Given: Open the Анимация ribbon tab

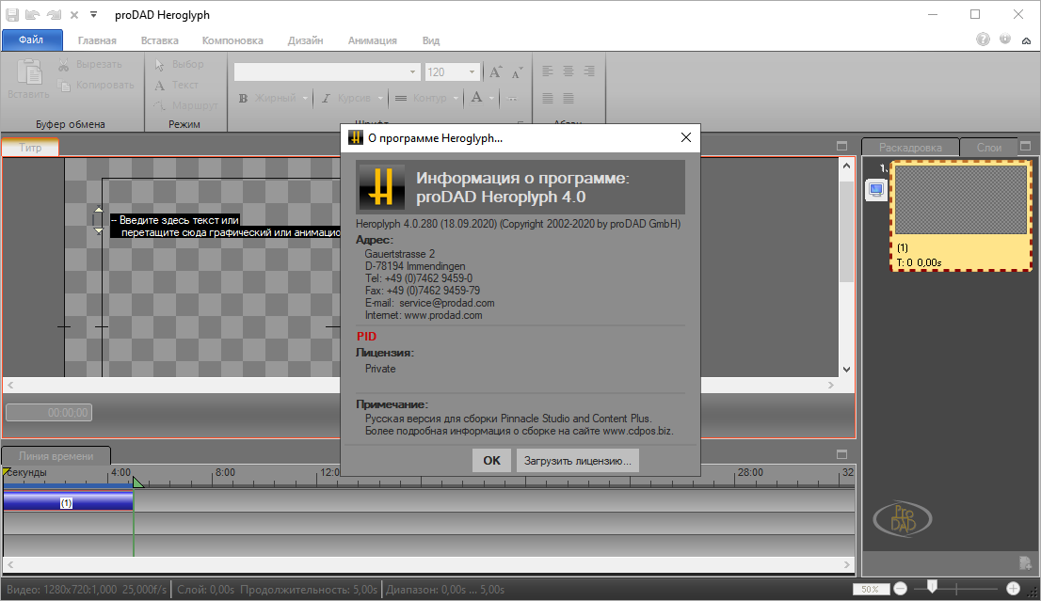Looking at the screenshot, I should tap(373, 40).
